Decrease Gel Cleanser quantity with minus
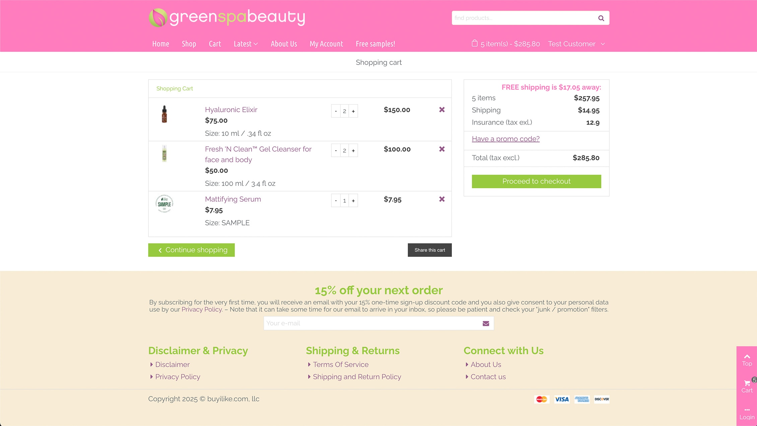This screenshot has height=426, width=757. (336, 151)
